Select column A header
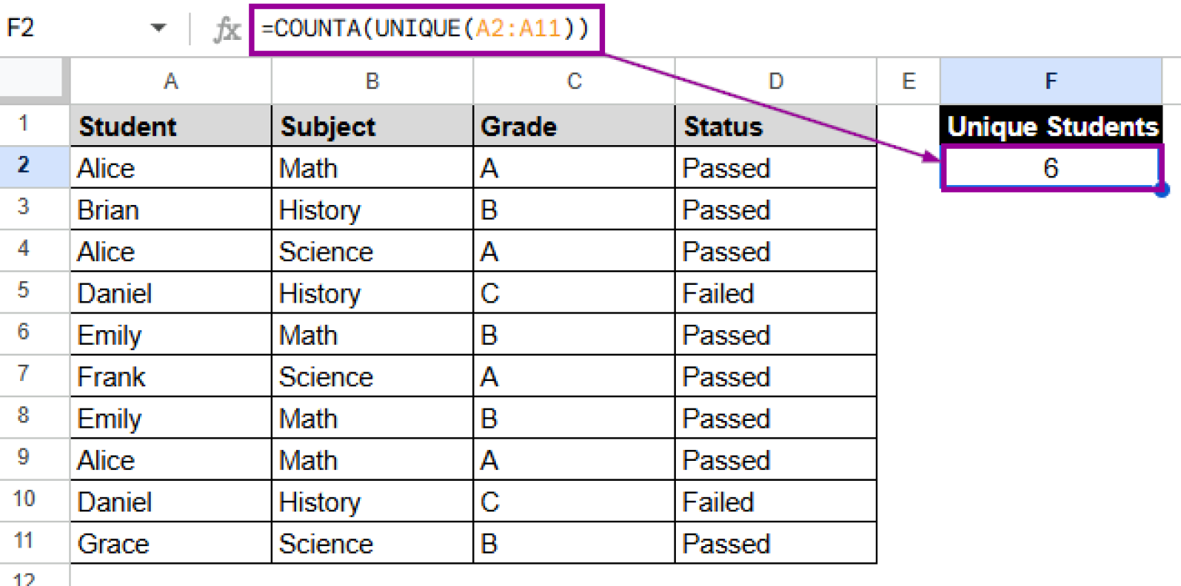 coord(171,81)
